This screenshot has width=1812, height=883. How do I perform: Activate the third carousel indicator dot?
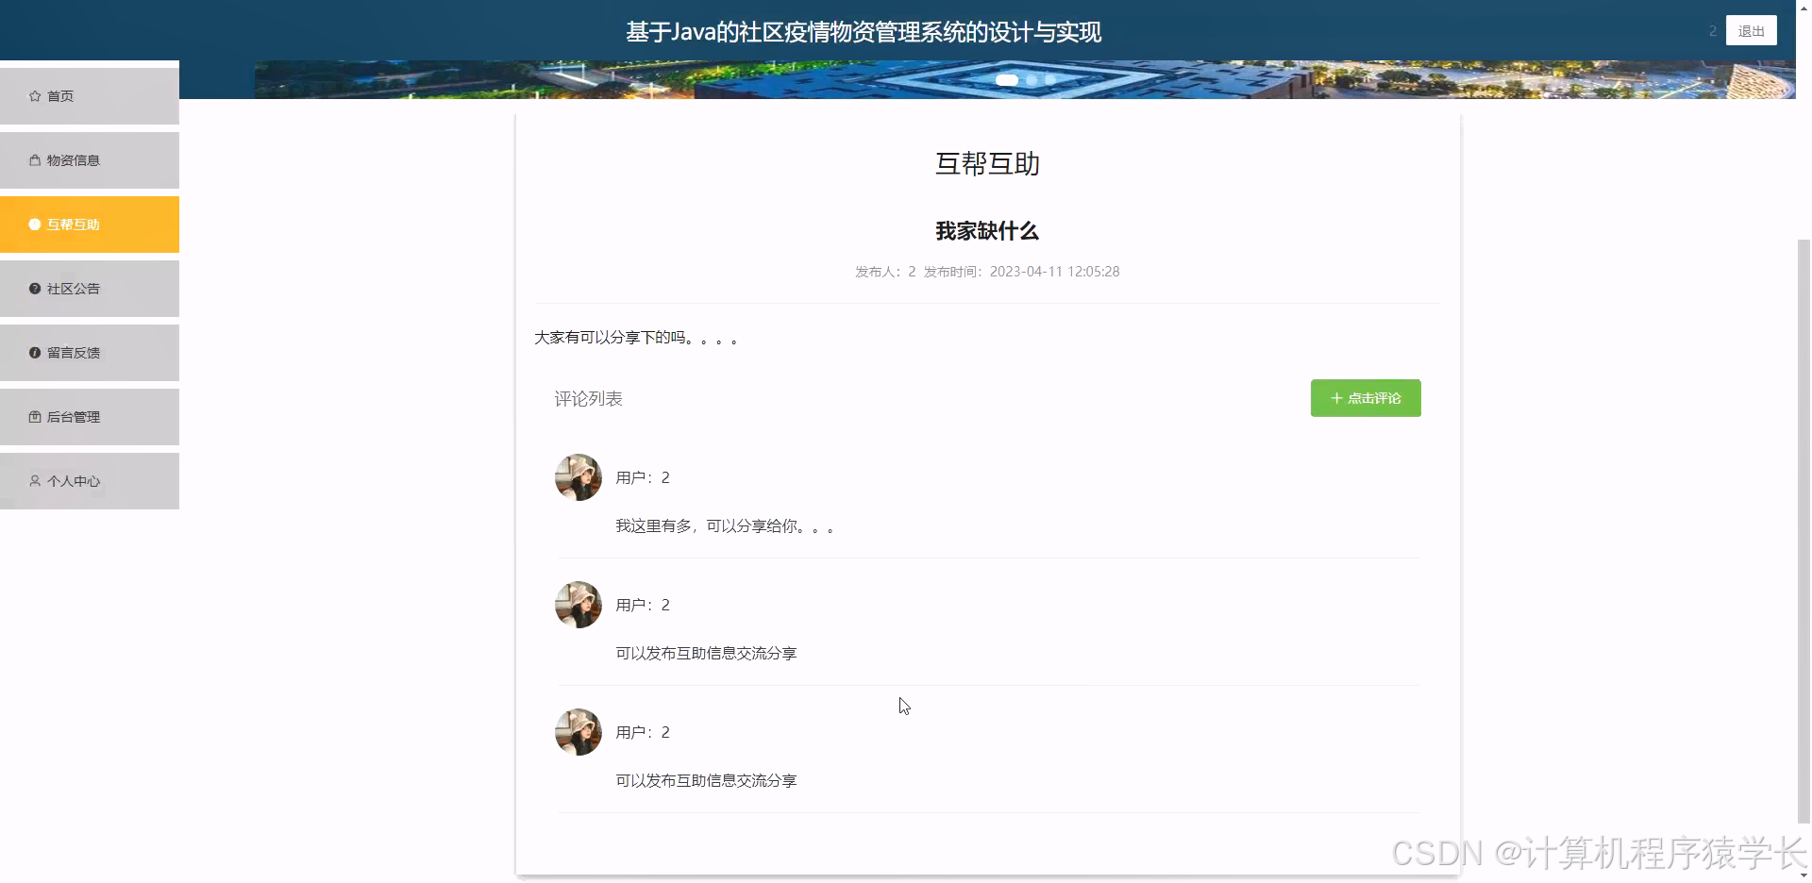[x=1050, y=80]
